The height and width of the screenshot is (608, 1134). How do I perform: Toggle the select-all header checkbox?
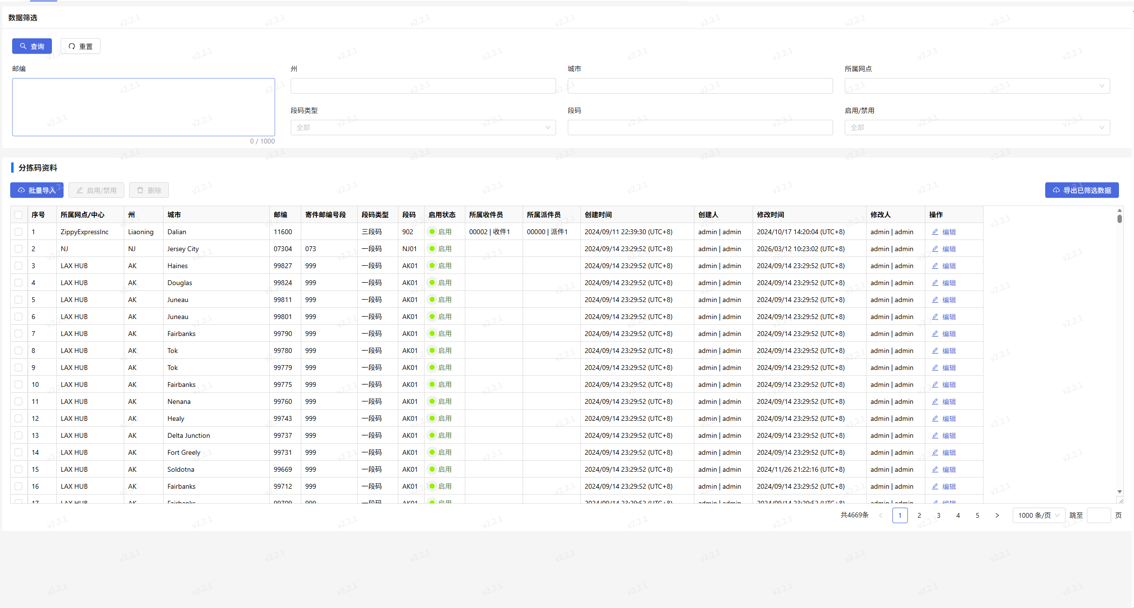pyautogui.click(x=18, y=215)
